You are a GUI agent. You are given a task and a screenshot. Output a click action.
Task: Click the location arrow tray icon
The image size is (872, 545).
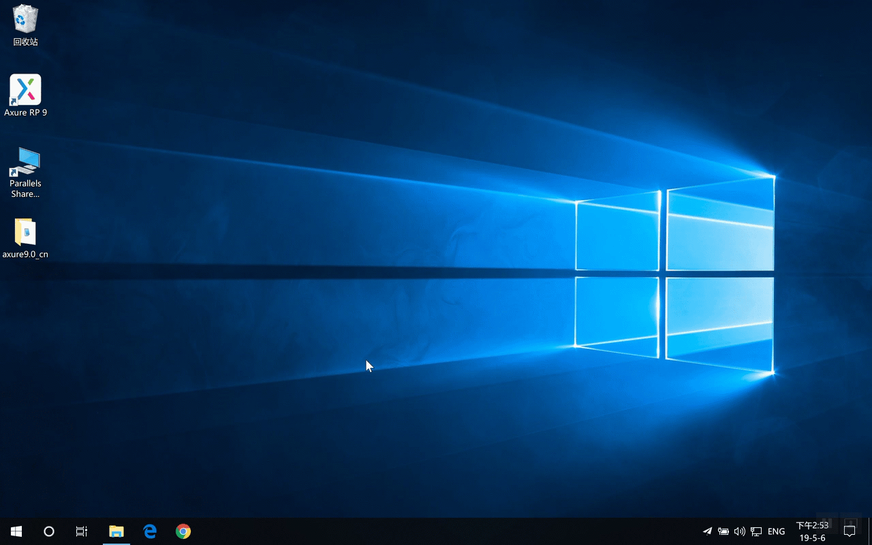tap(707, 531)
